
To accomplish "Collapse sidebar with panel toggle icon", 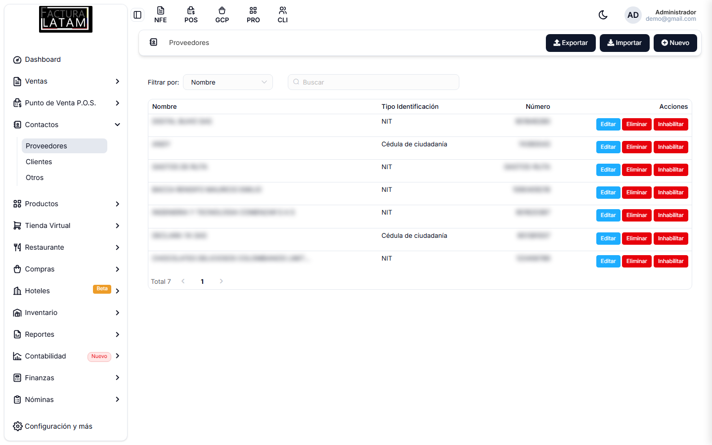I will click(137, 15).
